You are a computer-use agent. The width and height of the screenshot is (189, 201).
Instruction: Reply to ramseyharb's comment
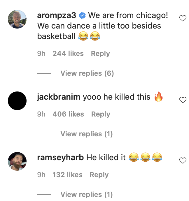99,175
